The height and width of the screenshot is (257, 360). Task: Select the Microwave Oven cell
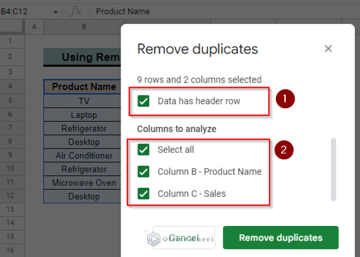click(84, 183)
